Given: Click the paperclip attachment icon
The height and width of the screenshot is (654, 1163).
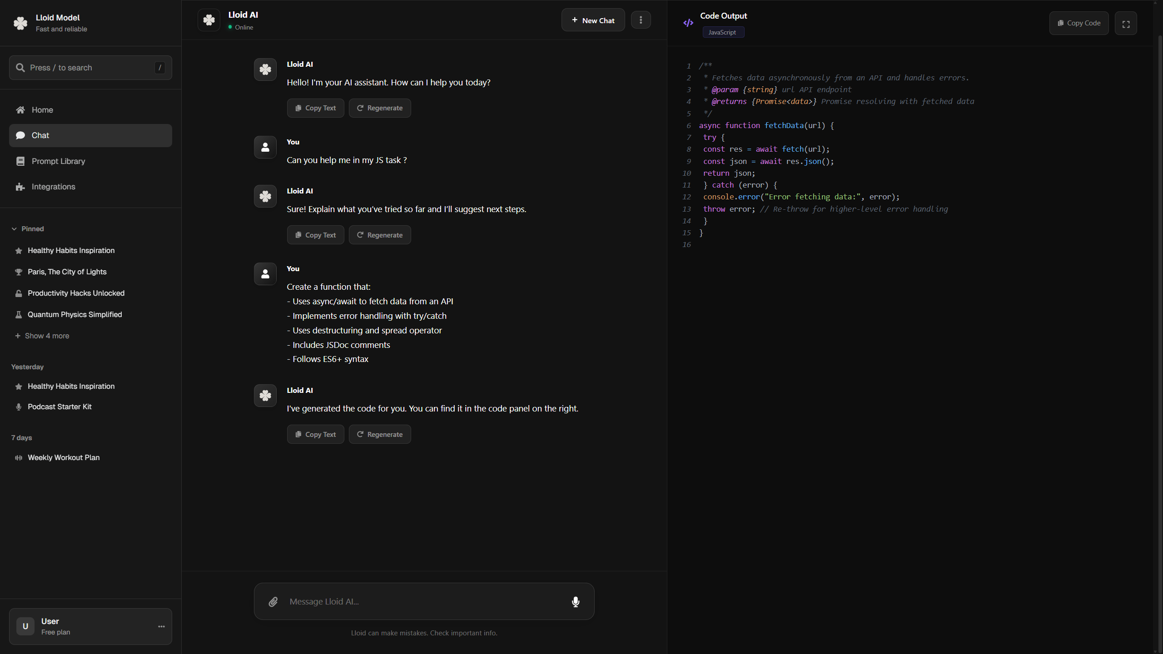Looking at the screenshot, I should click(273, 602).
